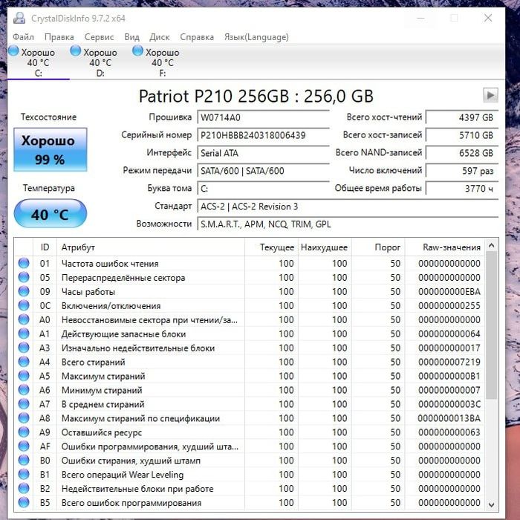Click the blue status orb above drive C:
Image resolution: width=520 pixels, height=520 pixels.
[x=13, y=51]
